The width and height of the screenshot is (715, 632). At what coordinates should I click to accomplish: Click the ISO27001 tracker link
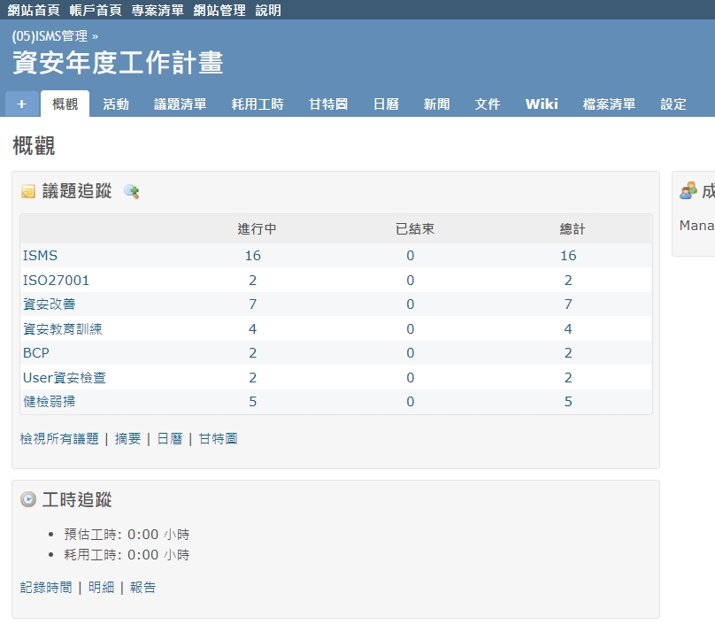pyautogui.click(x=56, y=280)
